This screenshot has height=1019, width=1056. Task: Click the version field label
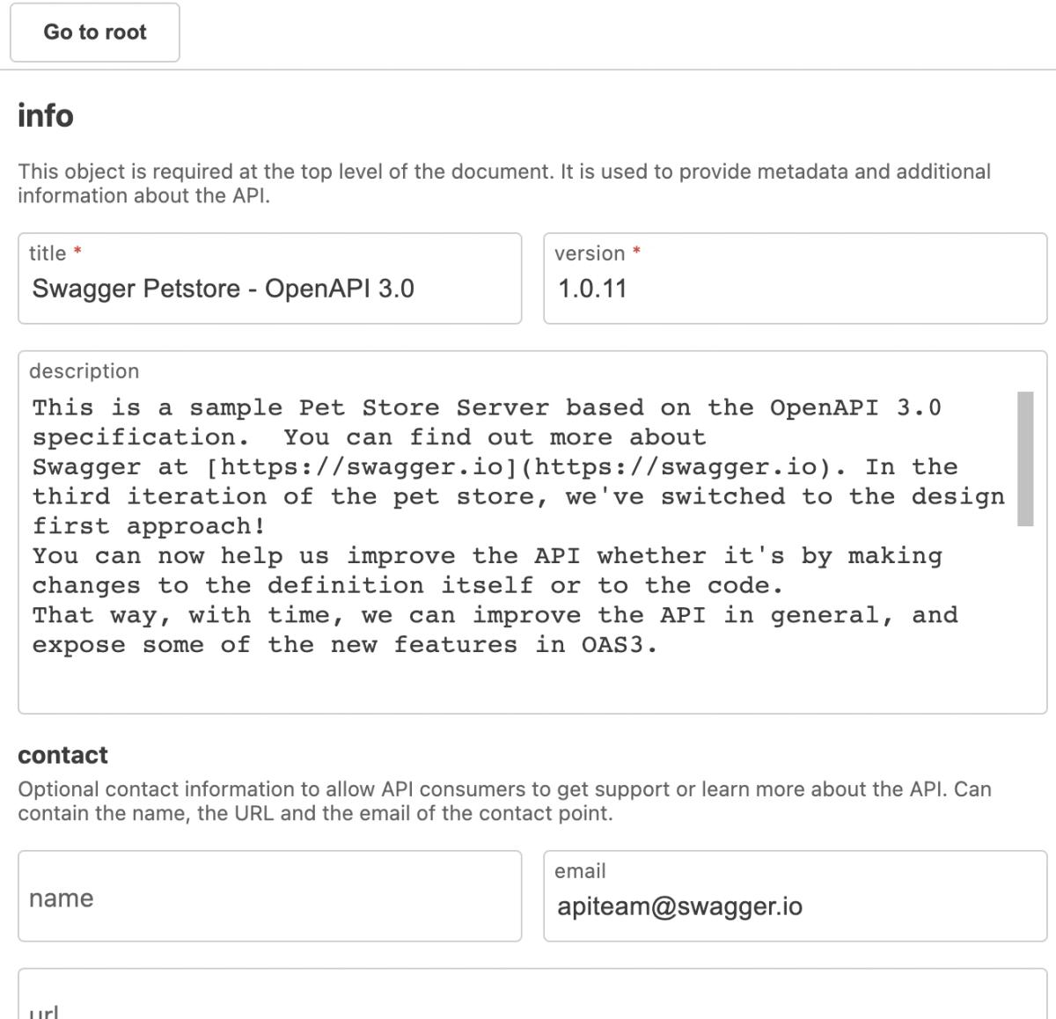point(590,253)
